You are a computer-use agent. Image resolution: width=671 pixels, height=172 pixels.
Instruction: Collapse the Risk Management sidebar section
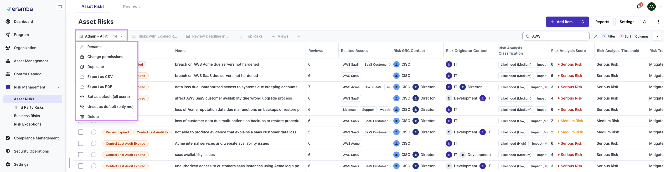(59, 87)
